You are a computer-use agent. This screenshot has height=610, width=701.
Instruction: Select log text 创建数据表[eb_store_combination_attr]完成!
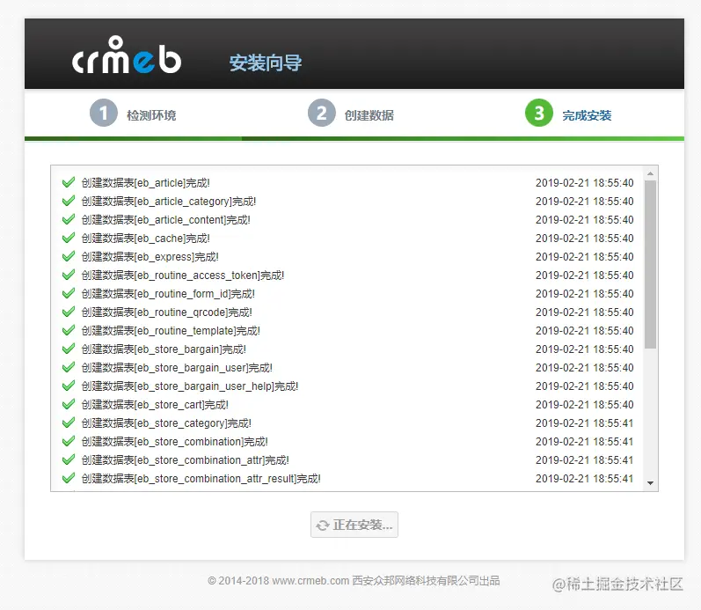(x=185, y=460)
